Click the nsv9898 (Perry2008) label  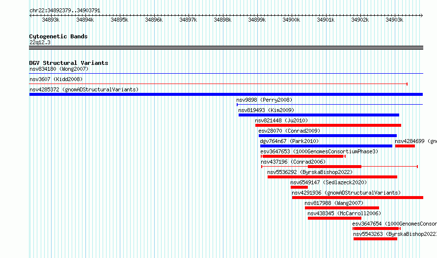click(x=264, y=100)
